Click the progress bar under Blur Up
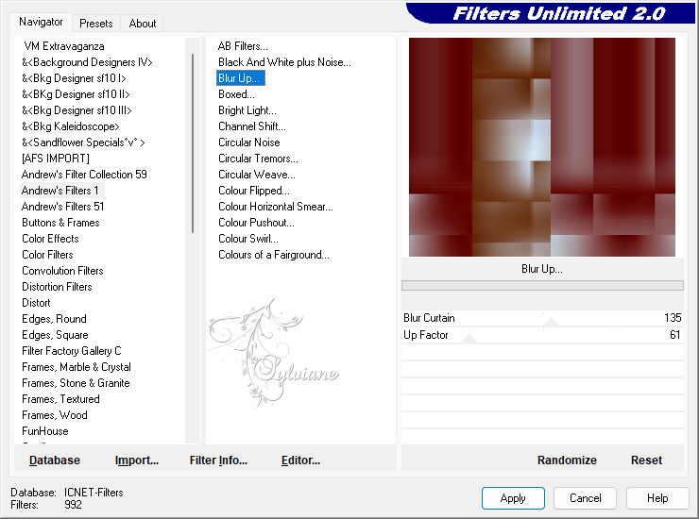This screenshot has height=519, width=699. click(542, 286)
